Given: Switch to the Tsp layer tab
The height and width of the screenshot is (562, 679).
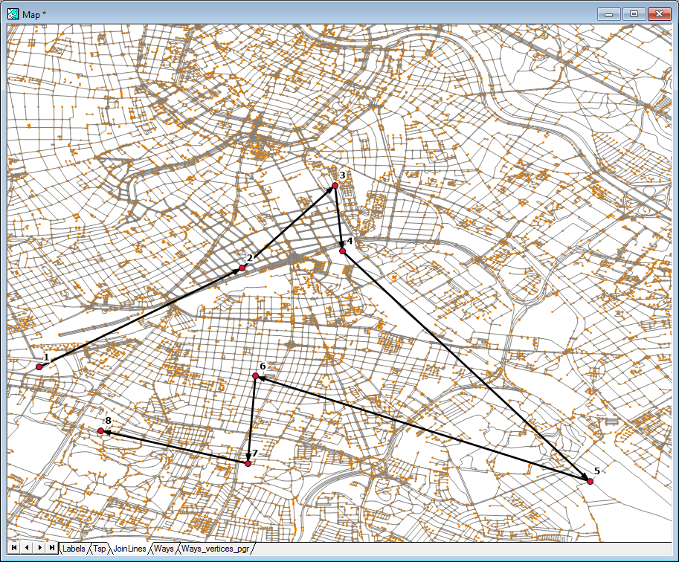Looking at the screenshot, I should 99,549.
